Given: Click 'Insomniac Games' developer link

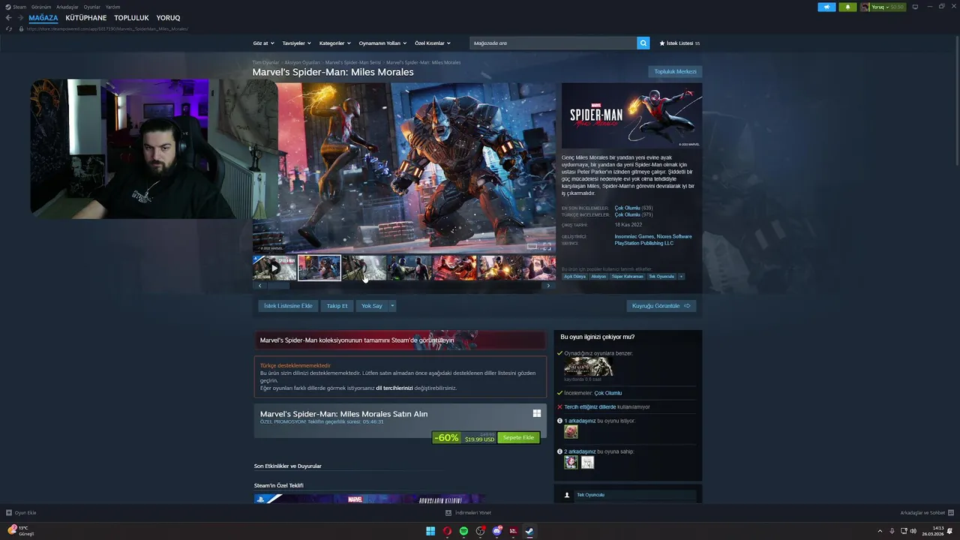Looking at the screenshot, I should tap(634, 236).
